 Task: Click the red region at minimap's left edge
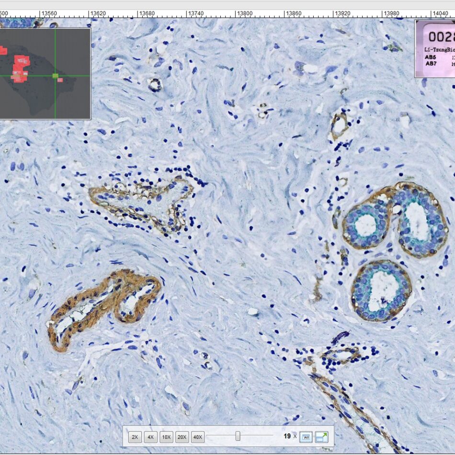tap(2, 49)
